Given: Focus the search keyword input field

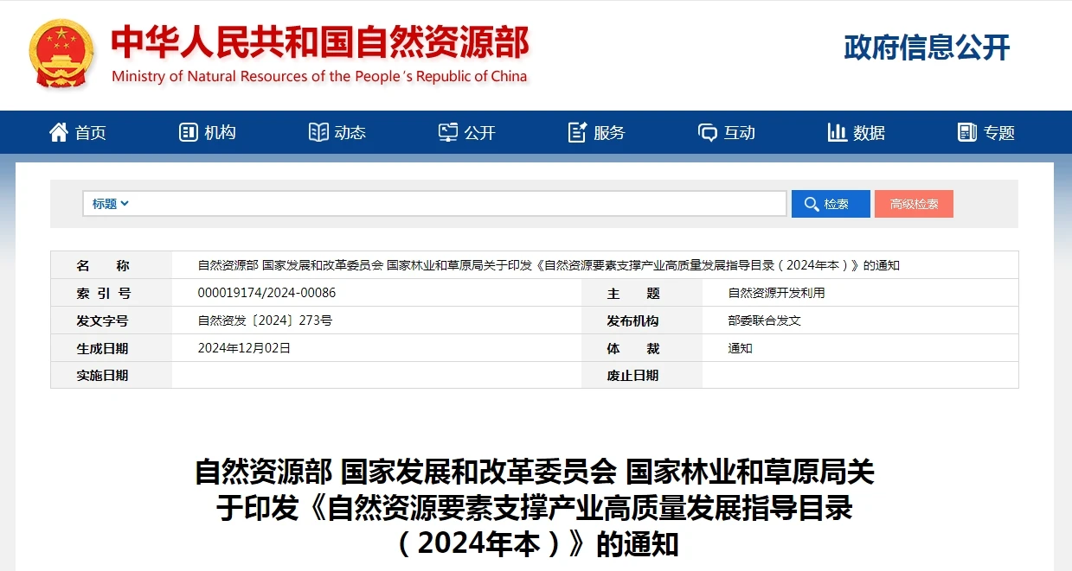Looking at the screenshot, I should tap(459, 204).
